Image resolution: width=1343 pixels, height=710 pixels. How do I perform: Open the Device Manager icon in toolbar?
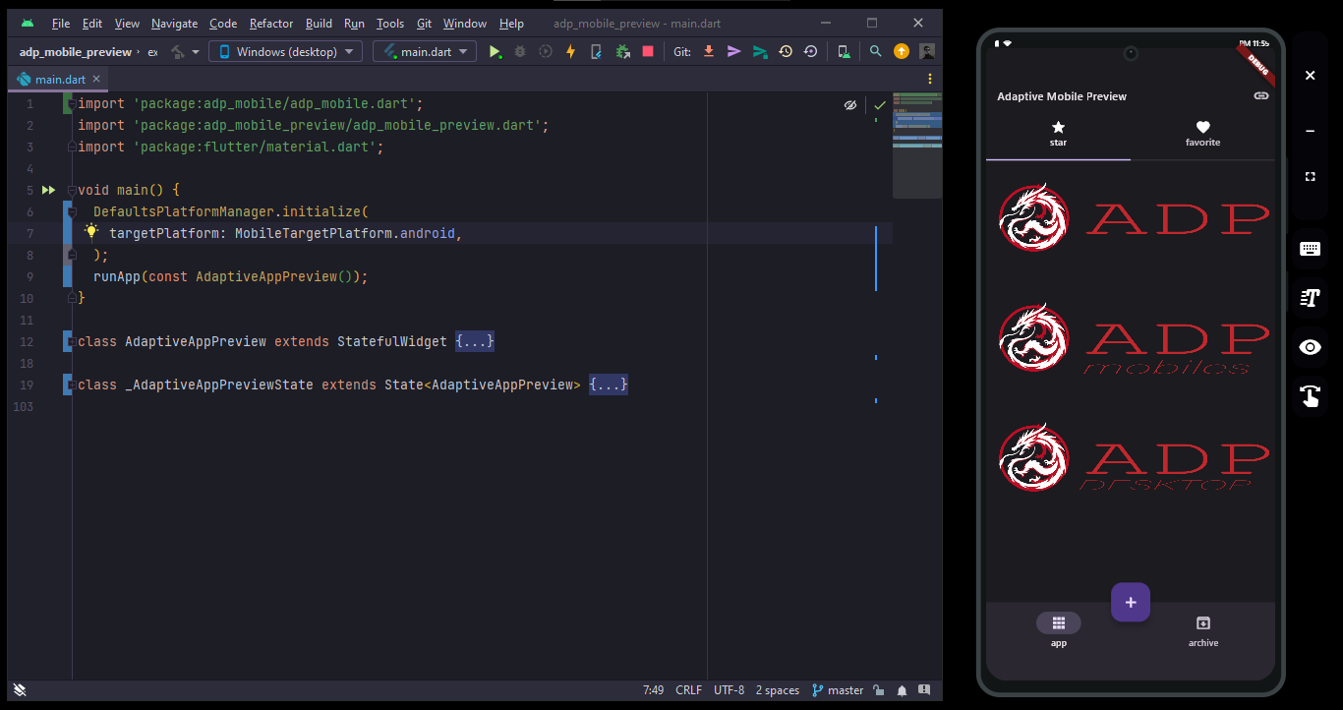[843, 51]
